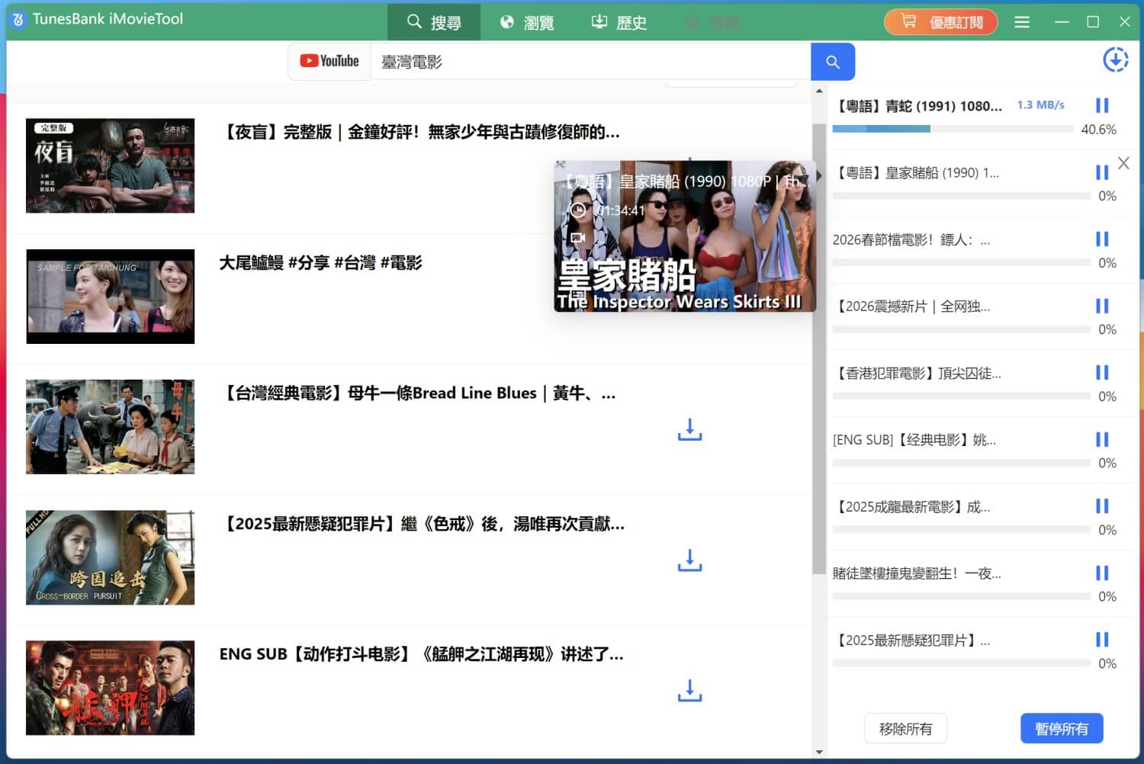The width and height of the screenshot is (1144, 764).
Task: Close the 皇家賭船 preview popup
Action: [x=561, y=165]
